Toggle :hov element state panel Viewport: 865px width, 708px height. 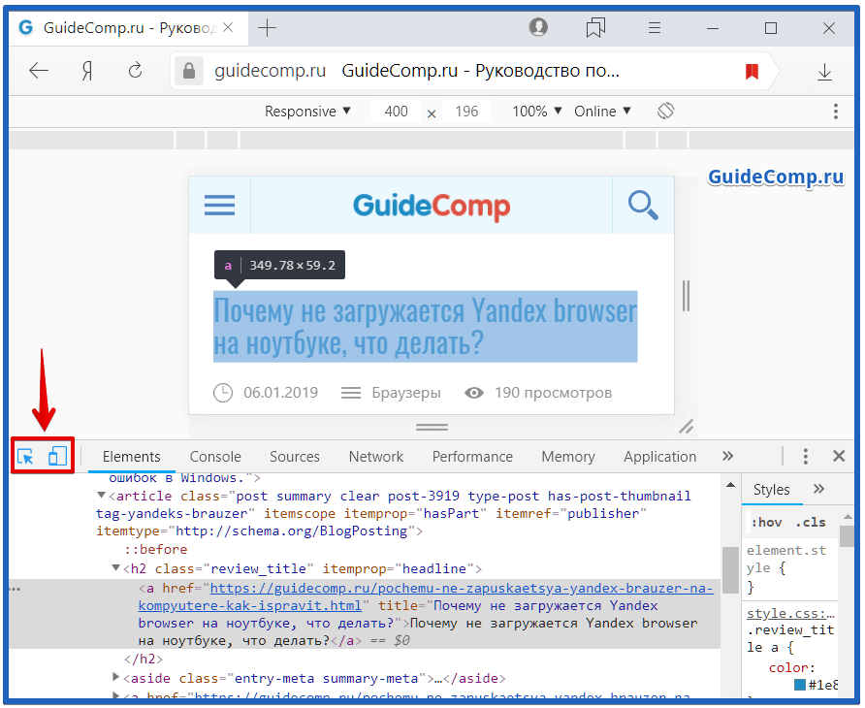tap(766, 522)
